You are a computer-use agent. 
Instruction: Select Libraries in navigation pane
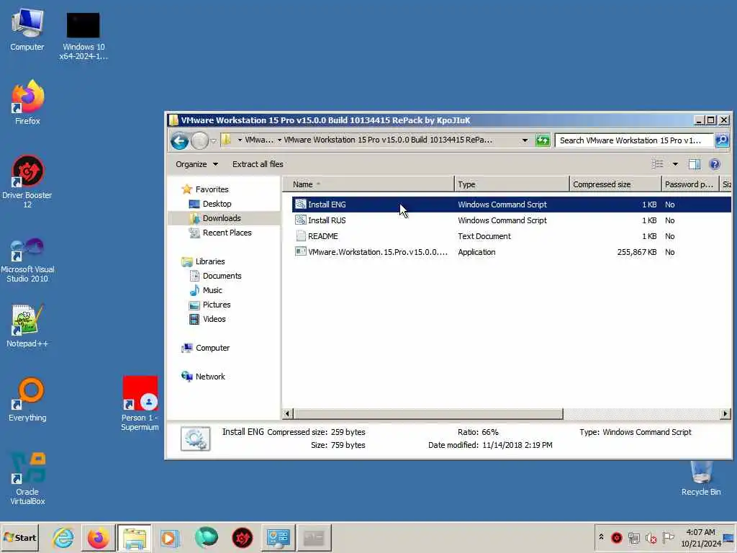point(209,261)
